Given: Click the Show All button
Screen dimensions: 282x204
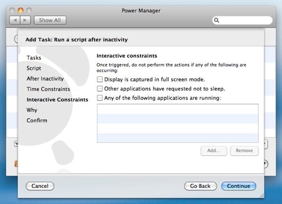Looking at the screenshot, I should point(50,20).
